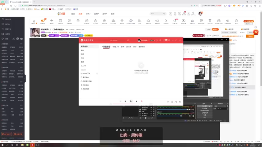Viewport: 262px width, 147px height.
Task: Add a source with the OBS sources plus
Action: [140, 118]
